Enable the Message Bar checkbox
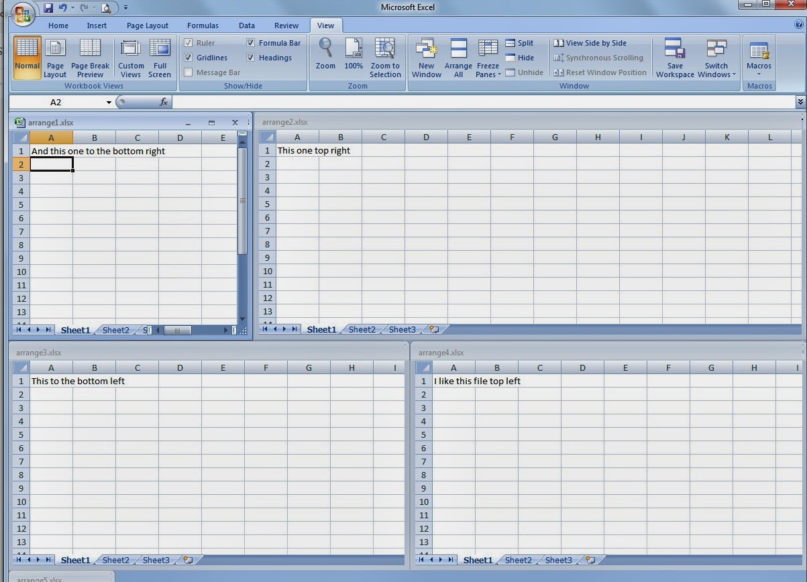 tap(189, 72)
